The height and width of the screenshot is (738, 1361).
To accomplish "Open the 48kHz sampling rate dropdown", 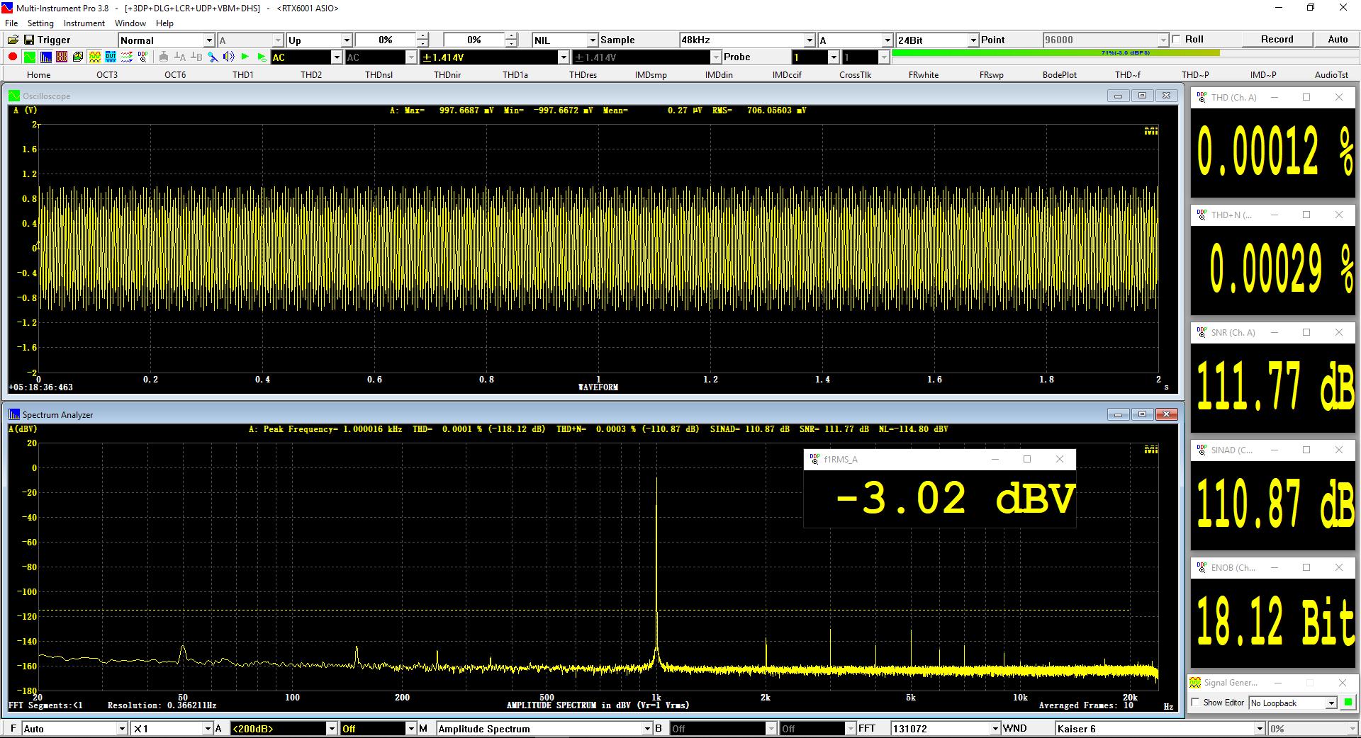I will pyautogui.click(x=810, y=40).
